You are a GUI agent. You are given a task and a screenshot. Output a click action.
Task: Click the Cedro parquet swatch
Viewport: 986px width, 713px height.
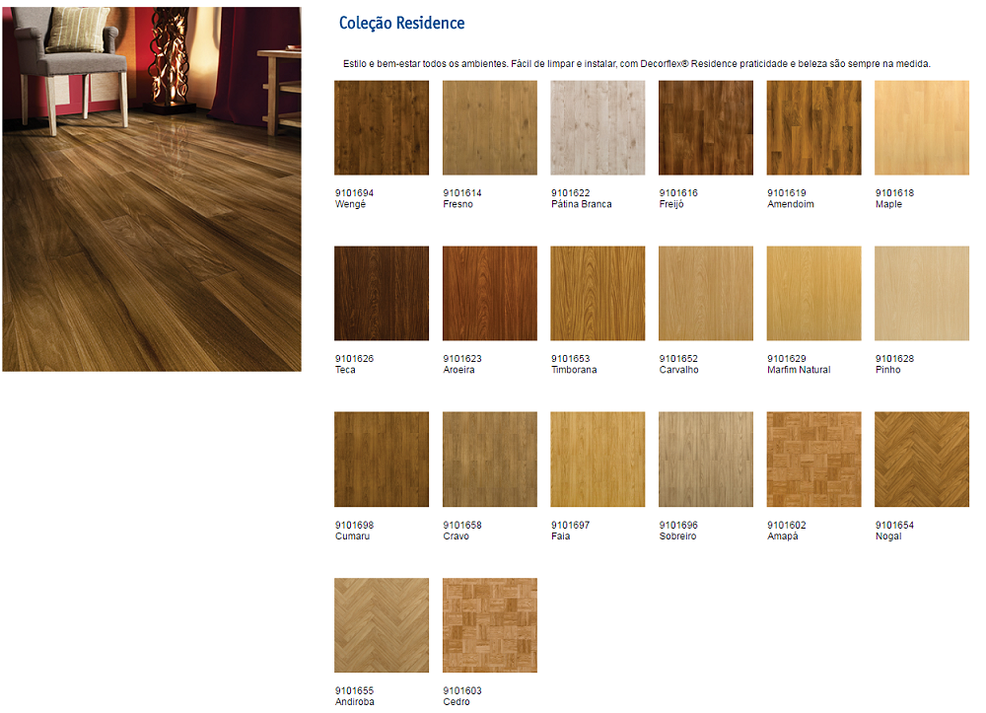point(490,625)
